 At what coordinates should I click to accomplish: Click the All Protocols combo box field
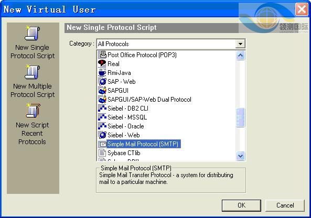tap(171, 43)
